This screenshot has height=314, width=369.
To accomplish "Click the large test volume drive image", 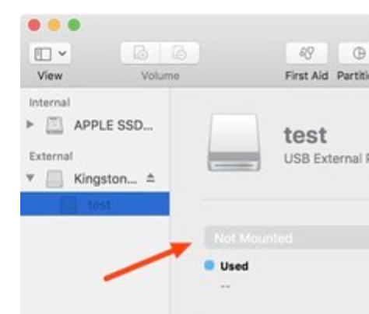I will [x=234, y=143].
